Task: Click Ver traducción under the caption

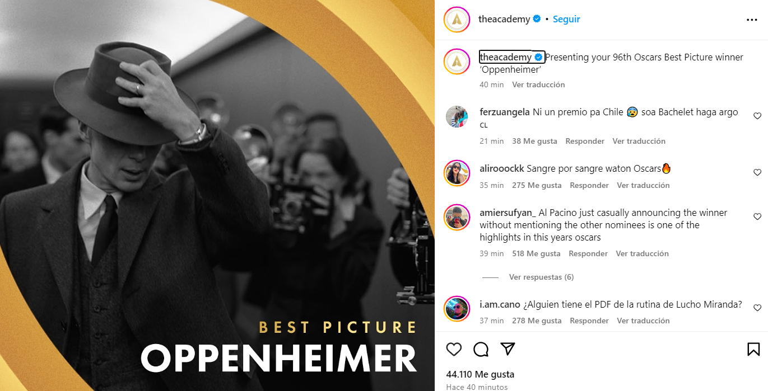Action: click(x=538, y=84)
